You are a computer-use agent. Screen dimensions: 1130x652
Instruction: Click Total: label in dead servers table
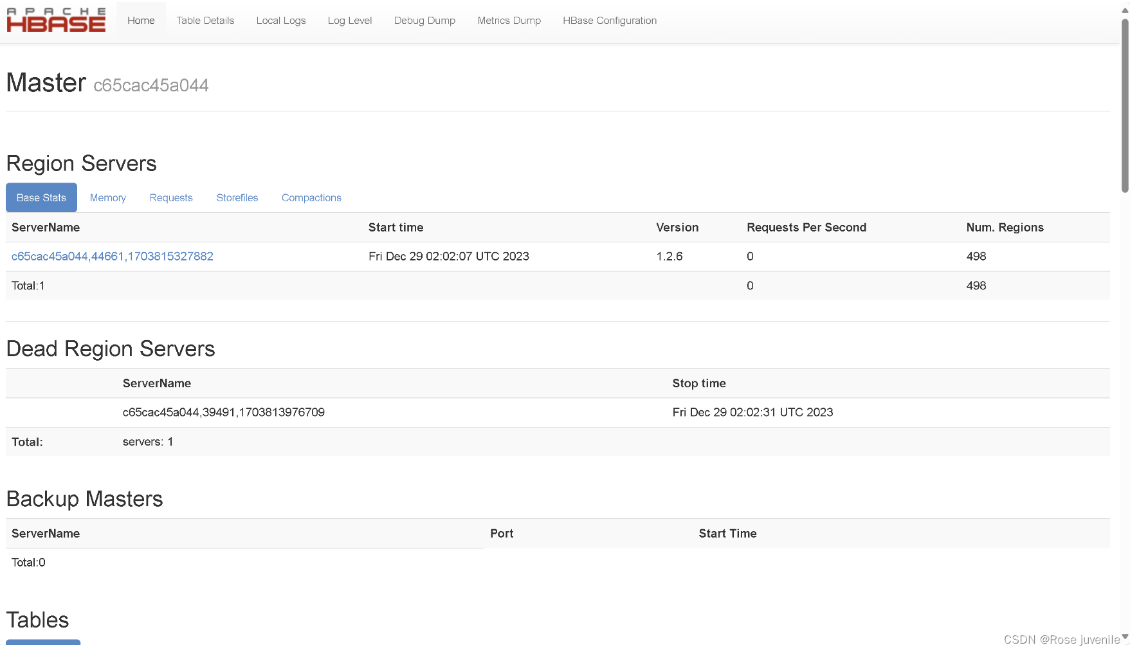point(27,442)
